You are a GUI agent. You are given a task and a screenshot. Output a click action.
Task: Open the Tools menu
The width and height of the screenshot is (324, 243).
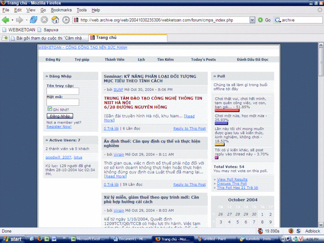point(81,10)
